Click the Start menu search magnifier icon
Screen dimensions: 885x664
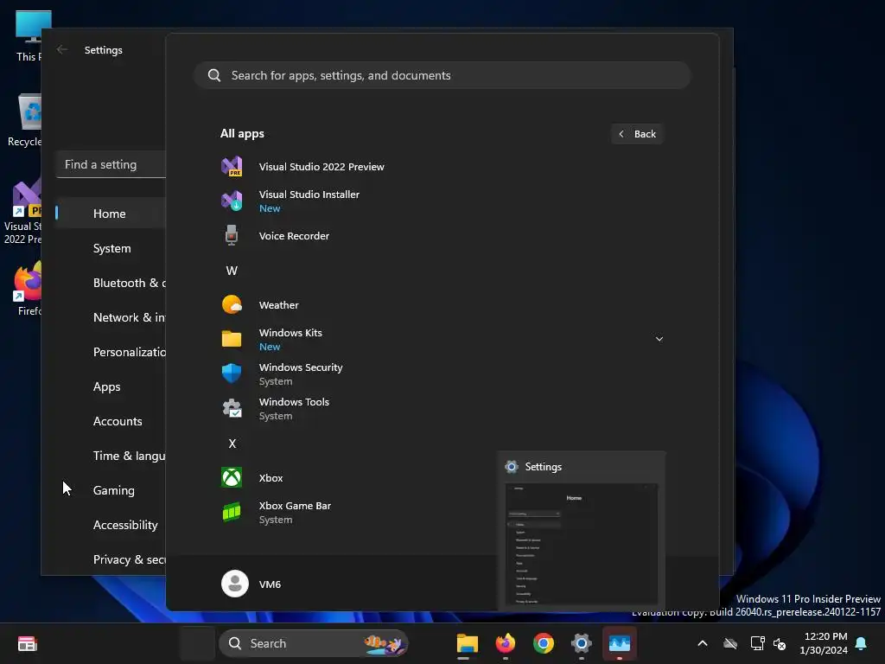[214, 75]
